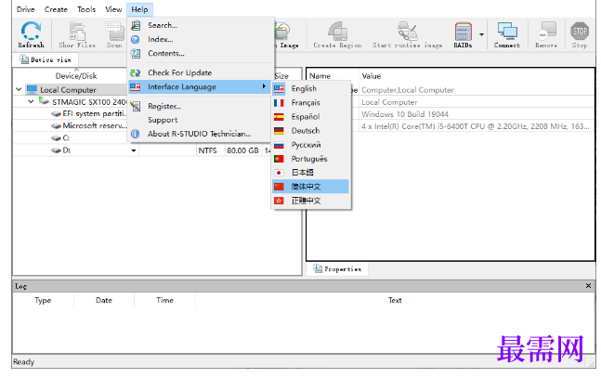601x378 pixels.
Task: Click the French flag icon
Action: 279,103
